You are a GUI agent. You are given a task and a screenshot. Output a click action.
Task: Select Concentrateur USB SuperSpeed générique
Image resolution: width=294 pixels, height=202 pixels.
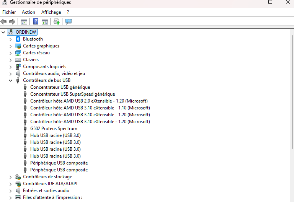tap(73, 94)
